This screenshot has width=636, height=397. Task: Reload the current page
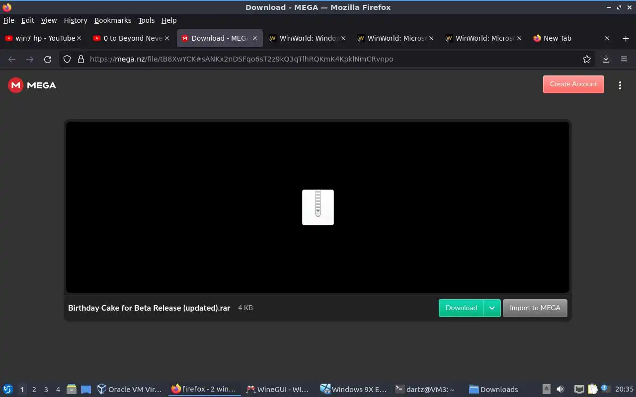[48, 59]
